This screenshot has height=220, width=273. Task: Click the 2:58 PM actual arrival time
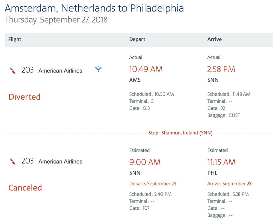click(x=221, y=69)
